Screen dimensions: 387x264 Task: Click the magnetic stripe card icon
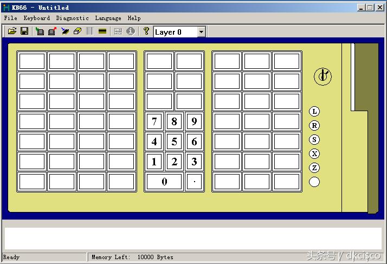(x=102, y=31)
